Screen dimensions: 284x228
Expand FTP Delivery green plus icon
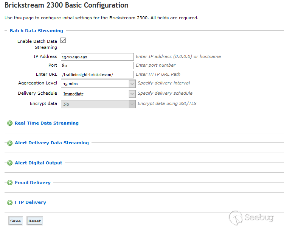coord(10,202)
